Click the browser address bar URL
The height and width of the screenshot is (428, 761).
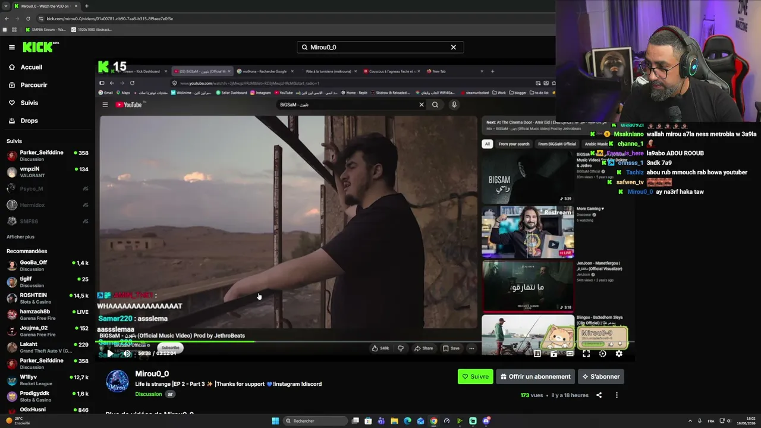pyautogui.click(x=109, y=18)
